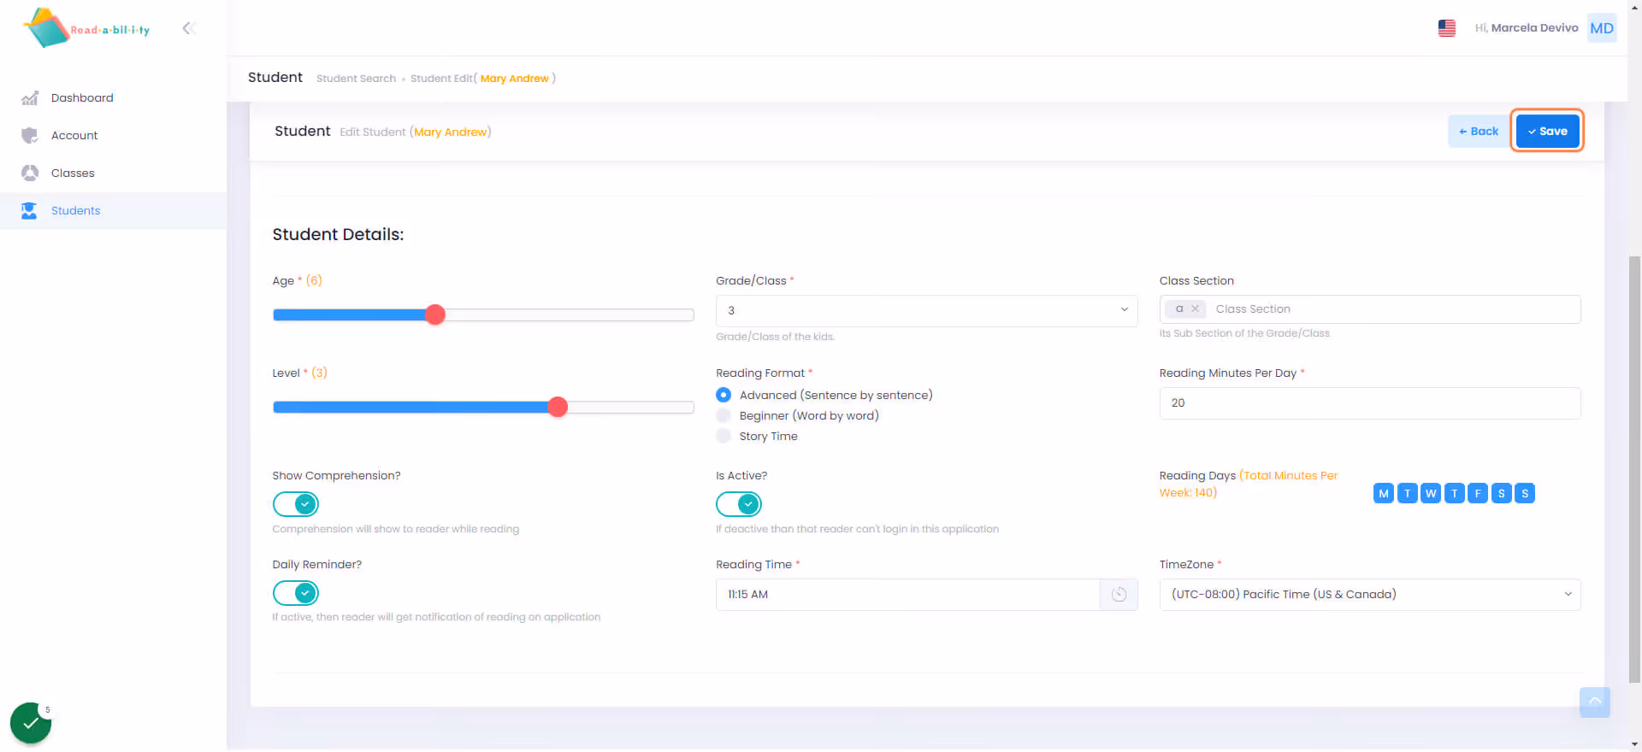Click the Reading Minutes Per Day field

tap(1370, 403)
